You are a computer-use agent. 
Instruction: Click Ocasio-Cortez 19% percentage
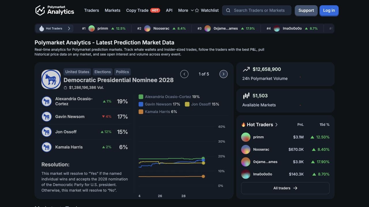[122, 101]
